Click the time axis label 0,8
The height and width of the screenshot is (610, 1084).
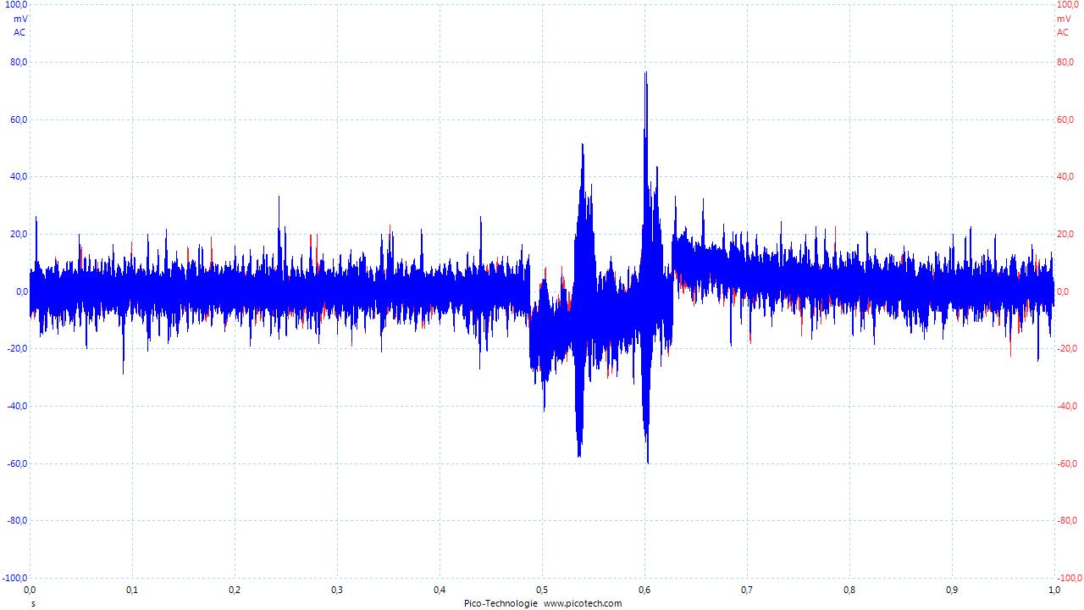click(x=849, y=590)
